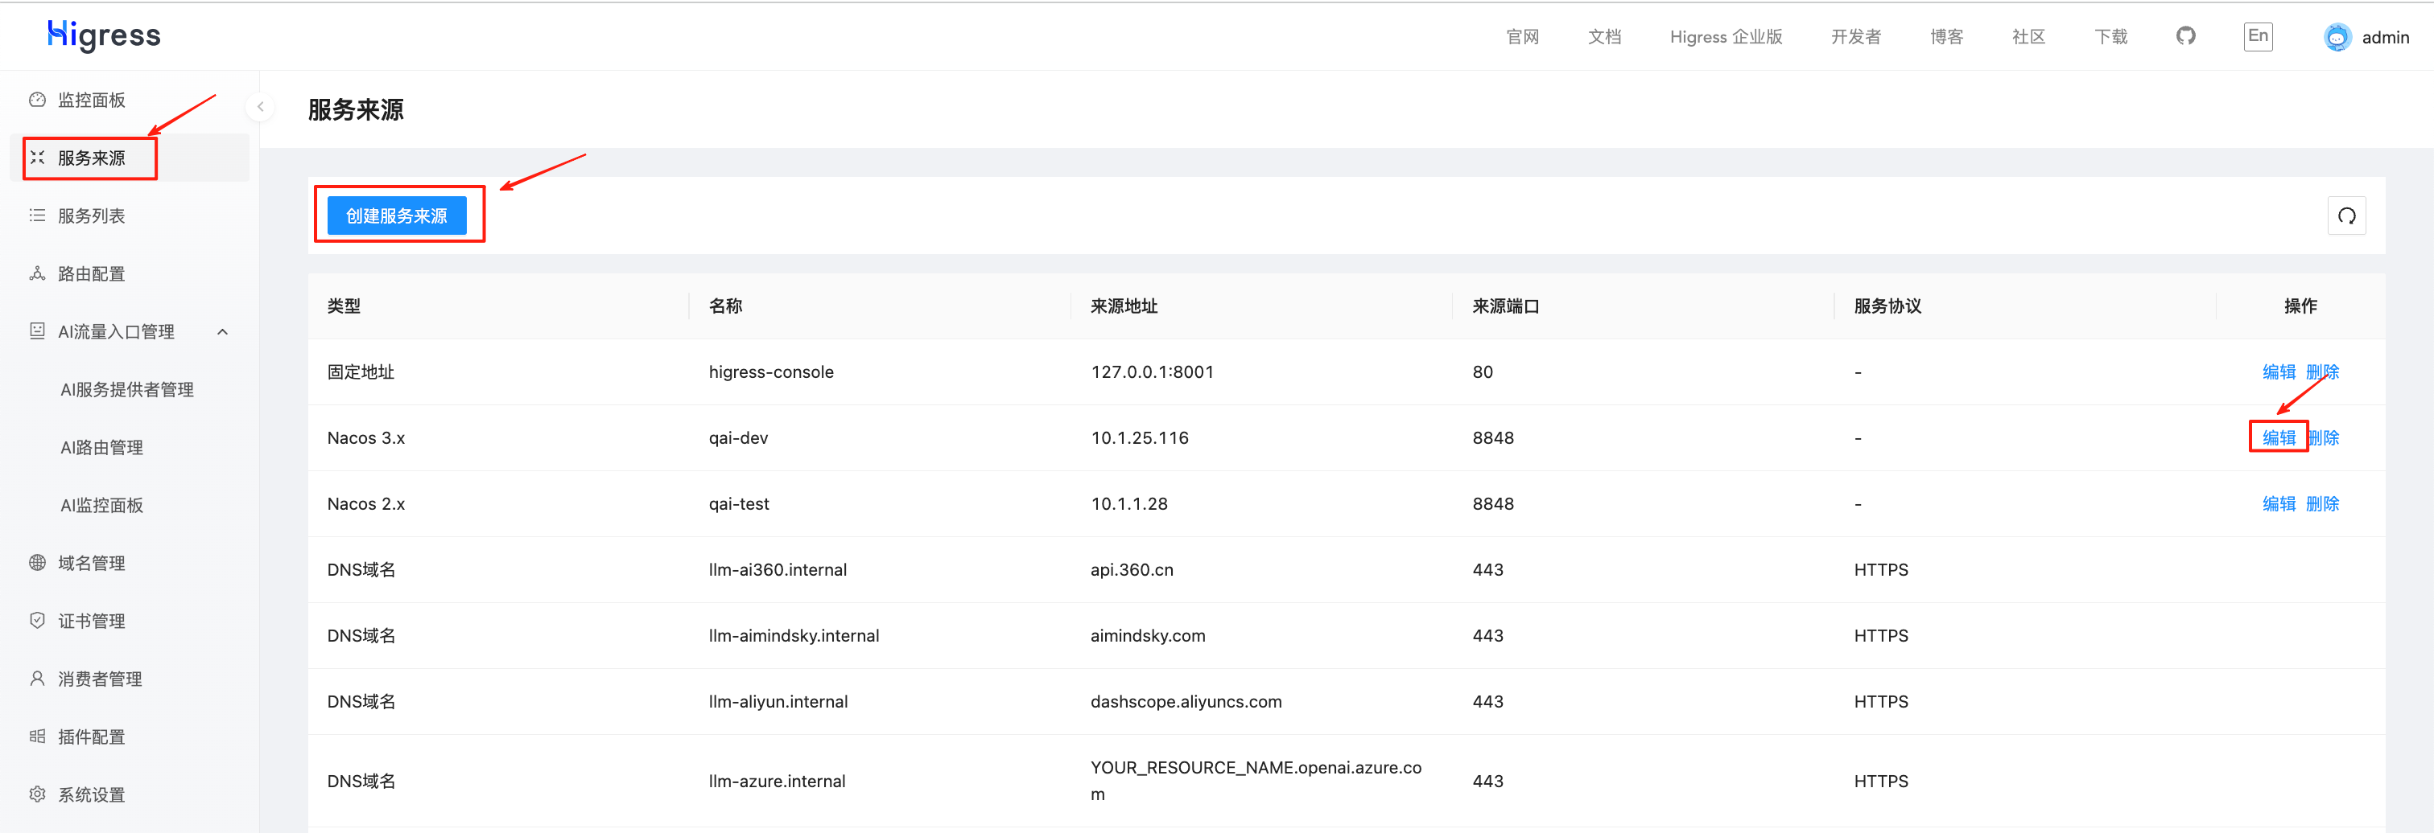Click the aimindsky.com address cell

[x=1148, y=636]
